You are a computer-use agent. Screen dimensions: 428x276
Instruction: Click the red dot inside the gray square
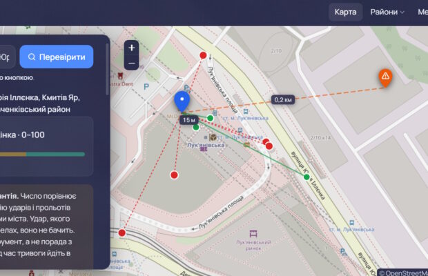[174, 175]
